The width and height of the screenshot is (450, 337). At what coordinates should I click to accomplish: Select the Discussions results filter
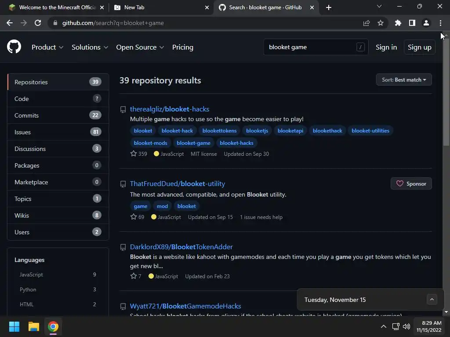[x=58, y=149]
